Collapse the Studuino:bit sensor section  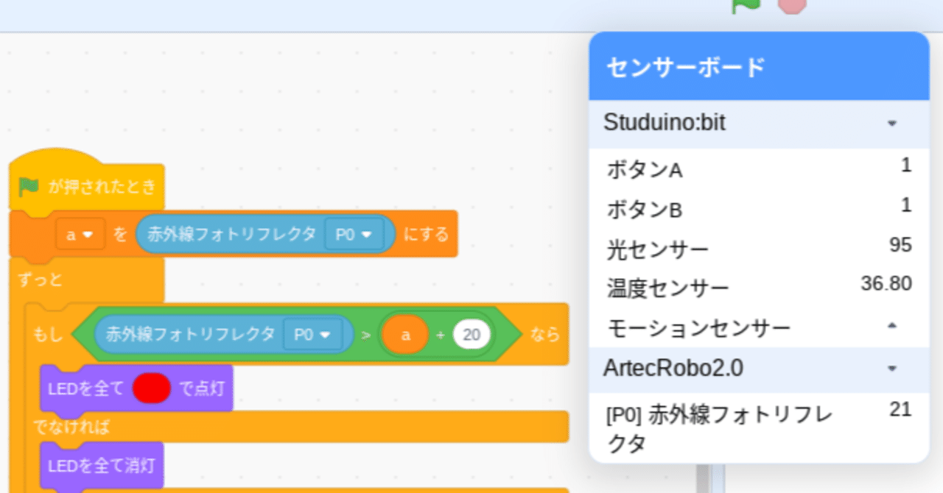click(891, 123)
